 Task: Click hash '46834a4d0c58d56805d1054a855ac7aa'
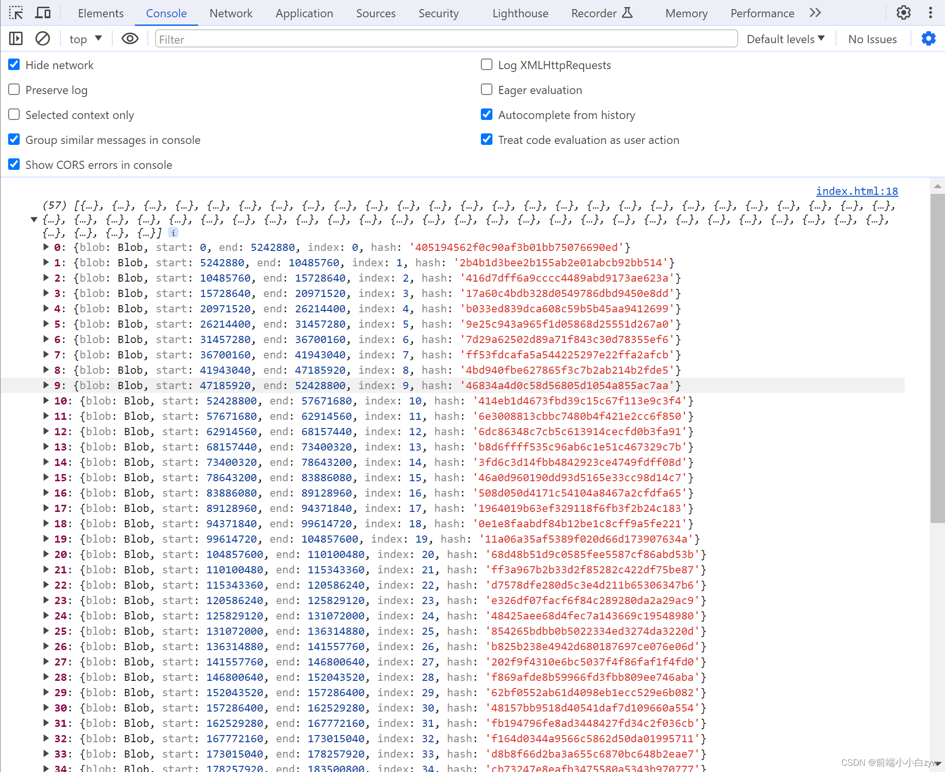(567, 385)
